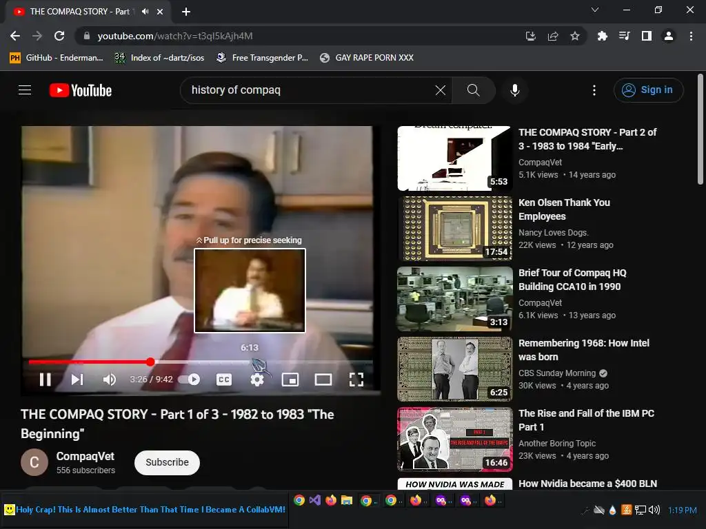Viewport: 706px width, 529px height.
Task: Go back using the browser back arrow
Action: point(15,36)
